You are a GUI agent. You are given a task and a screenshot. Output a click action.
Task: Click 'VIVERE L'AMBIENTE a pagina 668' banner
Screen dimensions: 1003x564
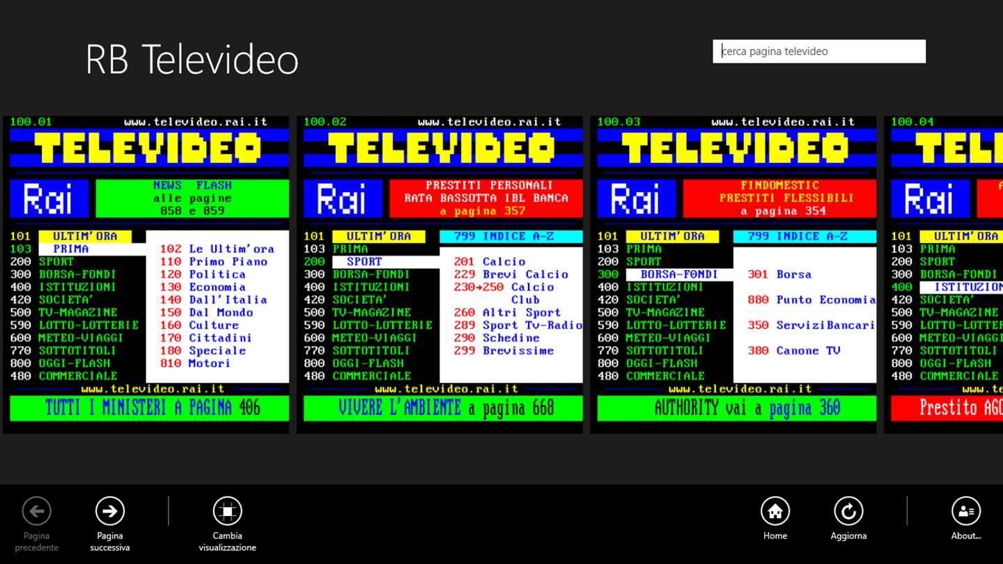(x=444, y=408)
